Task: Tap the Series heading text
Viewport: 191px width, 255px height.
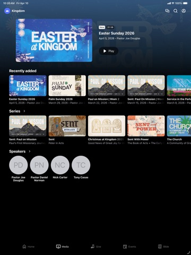Action: [15, 111]
